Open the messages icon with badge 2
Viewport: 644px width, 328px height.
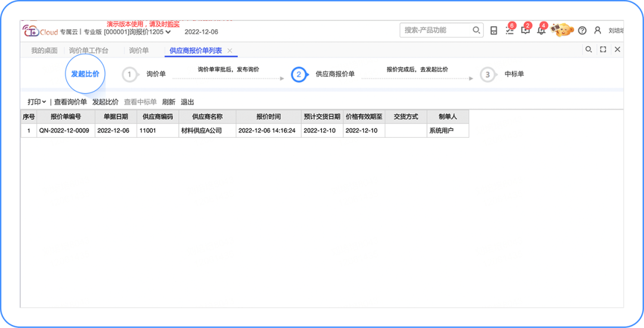coord(525,30)
